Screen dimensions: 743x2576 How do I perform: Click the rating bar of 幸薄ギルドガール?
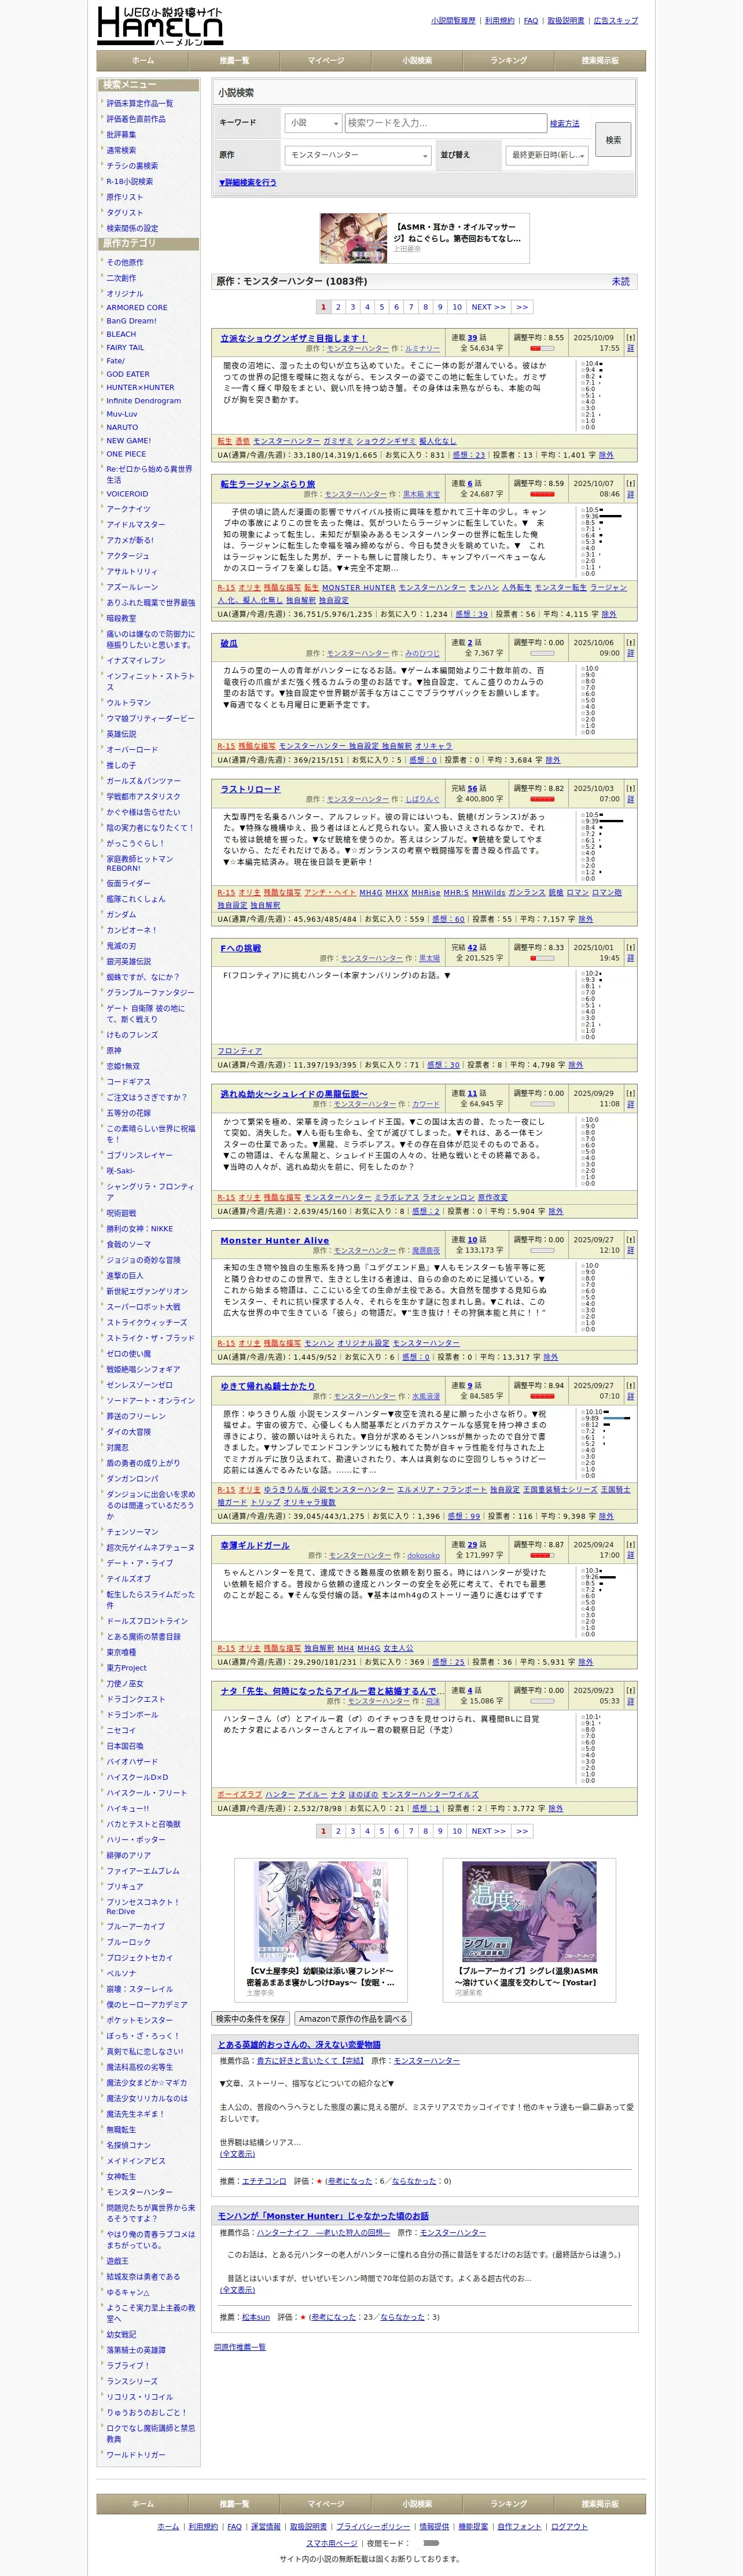pos(542,1556)
